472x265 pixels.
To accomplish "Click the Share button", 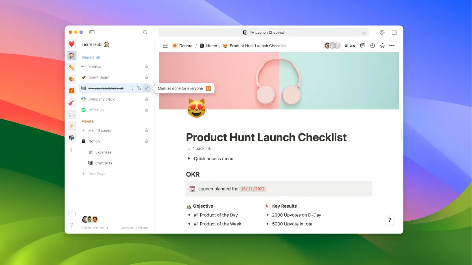I will pos(350,46).
